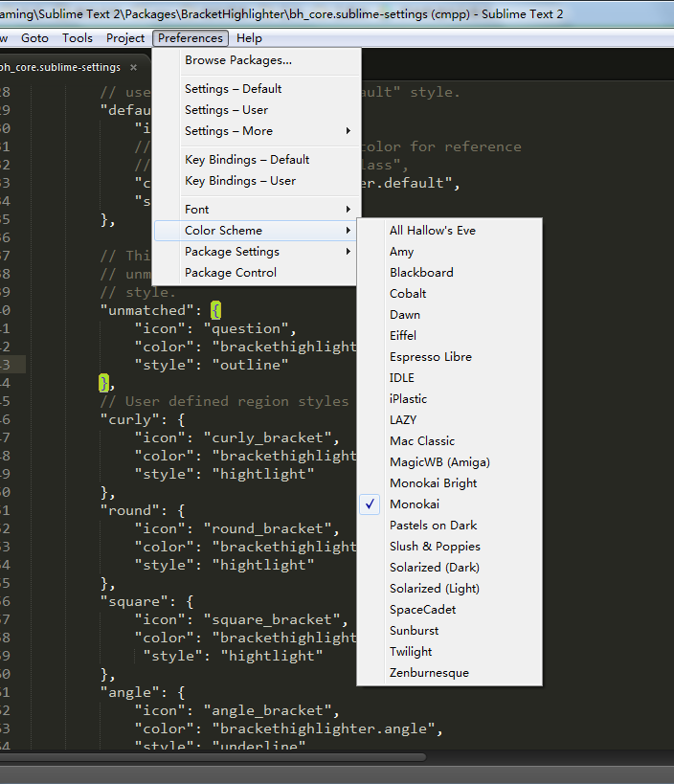Click the text "question" in editor
Image resolution: width=674 pixels, height=784 pixels.
[245, 328]
